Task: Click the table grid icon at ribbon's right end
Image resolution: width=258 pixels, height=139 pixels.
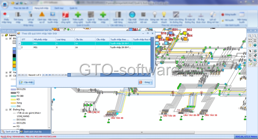Action: [x=242, y=14]
